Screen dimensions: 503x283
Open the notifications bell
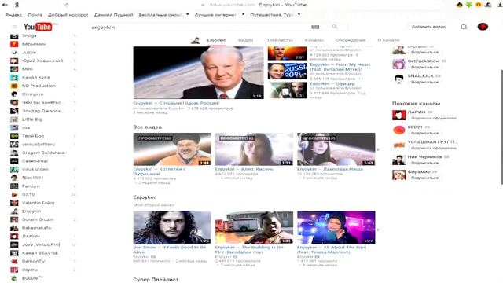pyautogui.click(x=464, y=27)
